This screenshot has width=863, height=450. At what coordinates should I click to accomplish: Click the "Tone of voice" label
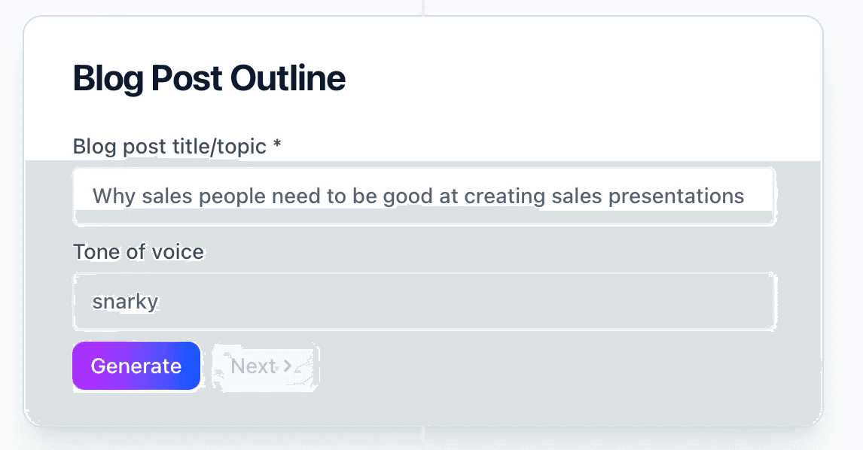138,251
